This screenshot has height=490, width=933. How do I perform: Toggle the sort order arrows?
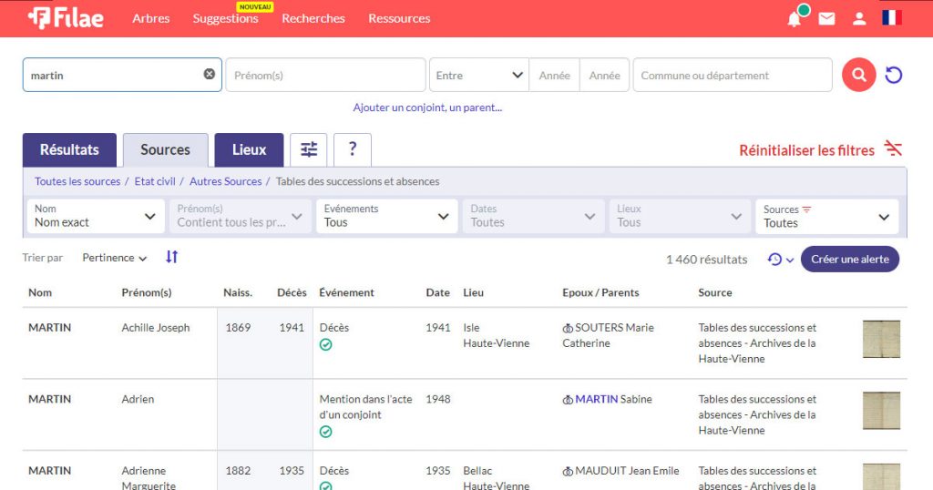pos(171,258)
